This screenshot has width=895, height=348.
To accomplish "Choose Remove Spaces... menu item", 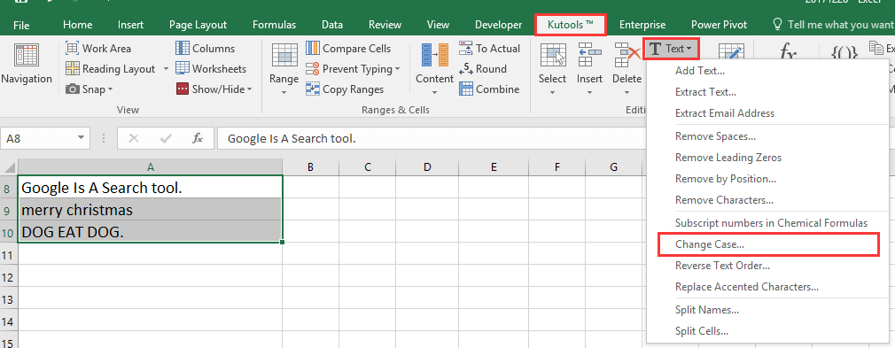I will (x=767, y=136).
